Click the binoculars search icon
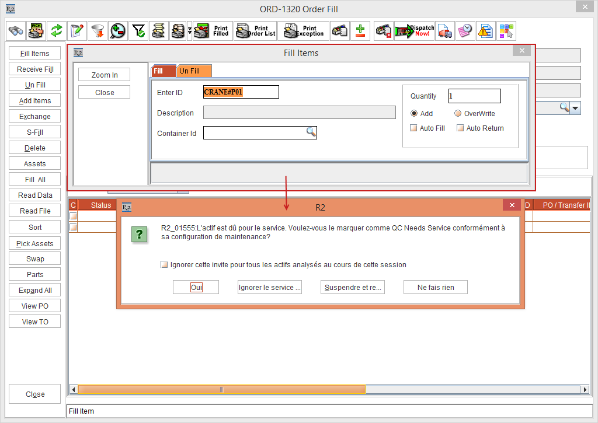The height and width of the screenshot is (423, 598). 16,30
